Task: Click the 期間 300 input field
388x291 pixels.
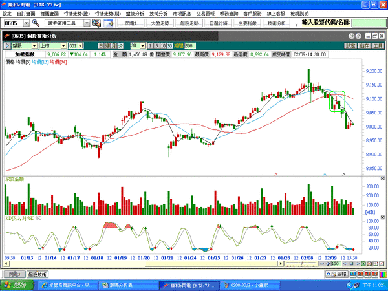Action: pos(190,46)
